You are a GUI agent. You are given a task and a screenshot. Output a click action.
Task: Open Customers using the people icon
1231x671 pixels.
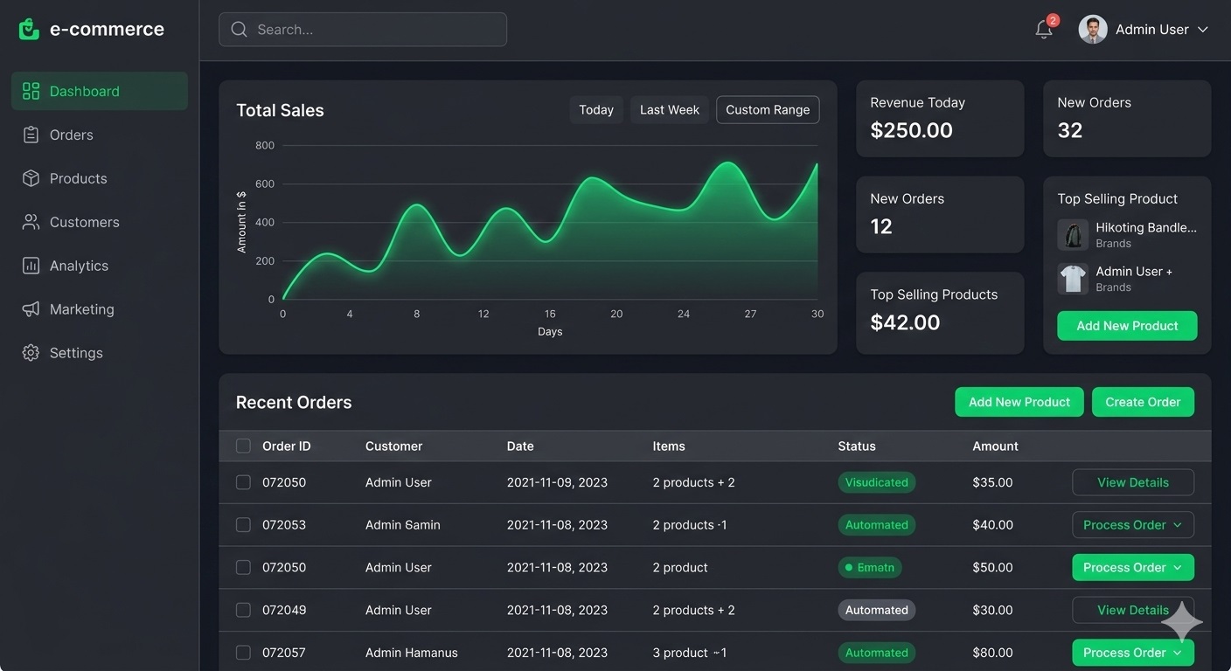pos(30,222)
